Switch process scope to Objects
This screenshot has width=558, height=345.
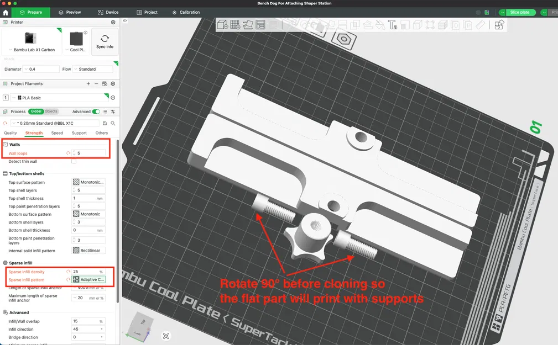tap(51, 112)
